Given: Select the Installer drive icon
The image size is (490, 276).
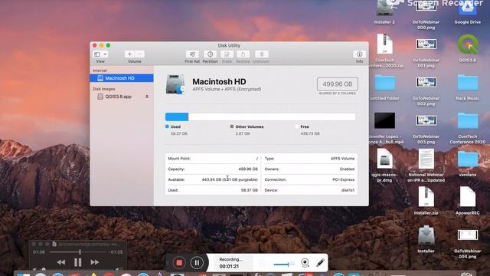Looking at the screenshot, I should (x=426, y=239).
